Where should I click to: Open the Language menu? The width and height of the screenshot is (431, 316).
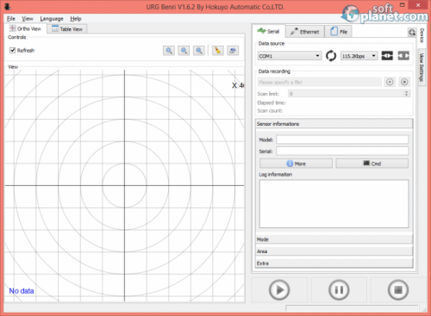coord(52,19)
